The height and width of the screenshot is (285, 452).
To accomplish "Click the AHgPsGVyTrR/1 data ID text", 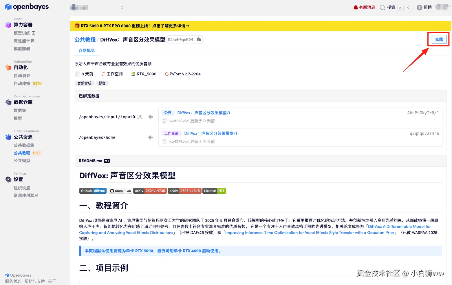I will click(x=423, y=113).
